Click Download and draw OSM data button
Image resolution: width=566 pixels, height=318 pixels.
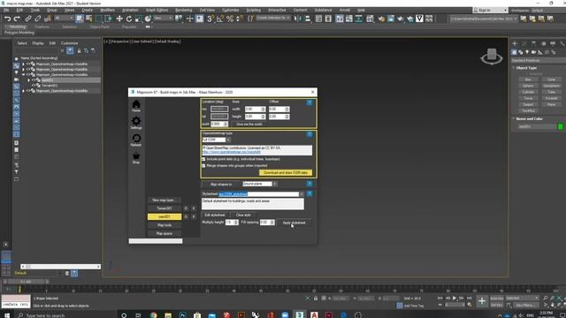[x=286, y=173]
